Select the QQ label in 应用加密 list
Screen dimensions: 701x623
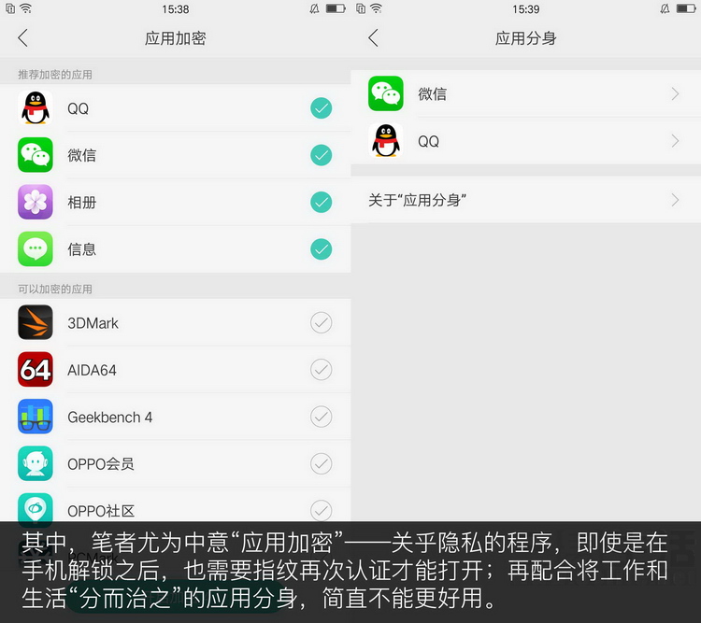click(x=78, y=108)
